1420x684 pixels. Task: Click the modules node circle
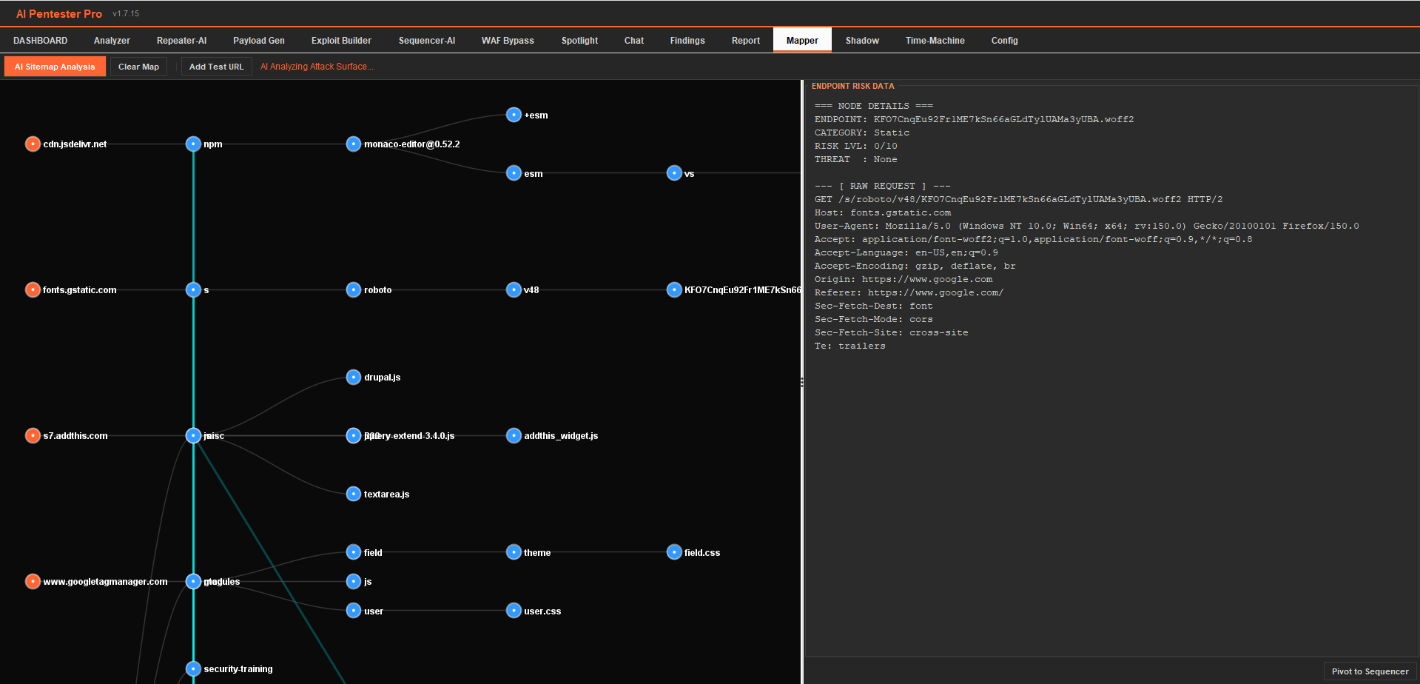193,581
